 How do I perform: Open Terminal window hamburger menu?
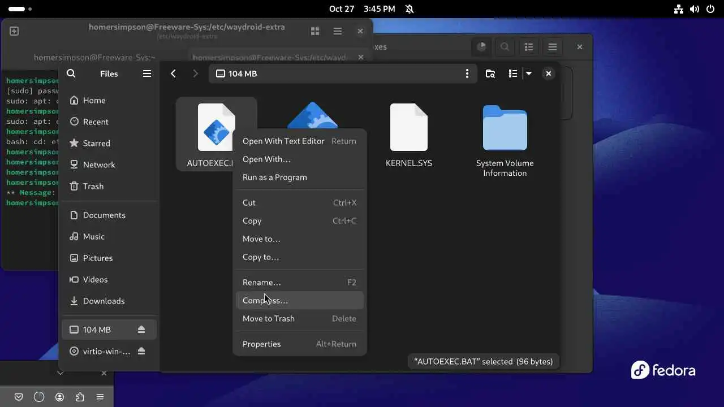[337, 31]
